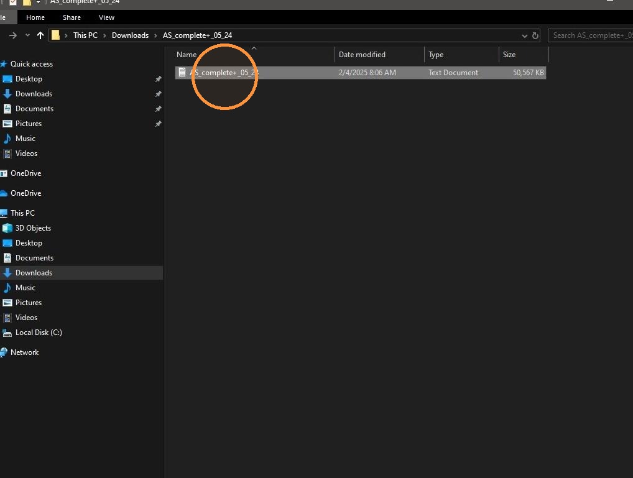Refresh the current folder
Image resolution: width=633 pixels, height=478 pixels.
pyautogui.click(x=535, y=35)
